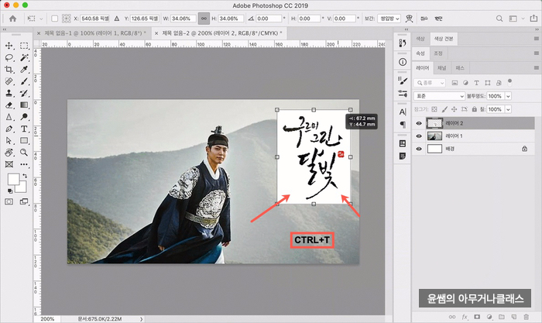The height and width of the screenshot is (323, 542).
Task: Select the Brush tool
Action: [24, 81]
